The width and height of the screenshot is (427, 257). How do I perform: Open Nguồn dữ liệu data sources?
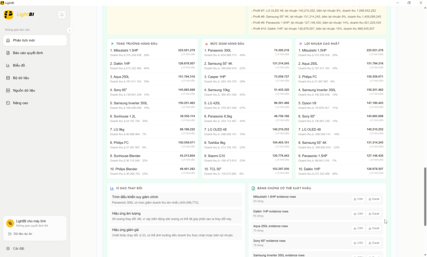click(x=35, y=90)
